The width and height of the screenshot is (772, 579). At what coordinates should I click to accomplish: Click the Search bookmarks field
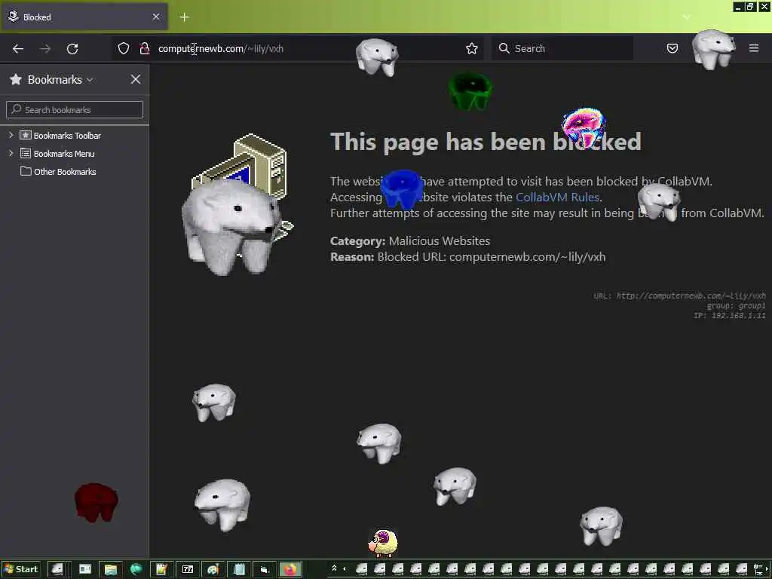click(75, 110)
